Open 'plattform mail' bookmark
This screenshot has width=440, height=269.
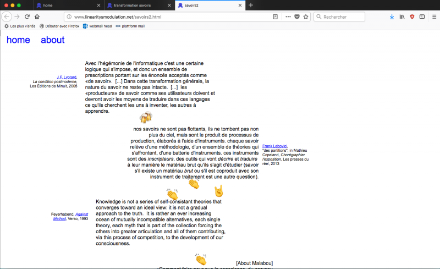click(130, 26)
